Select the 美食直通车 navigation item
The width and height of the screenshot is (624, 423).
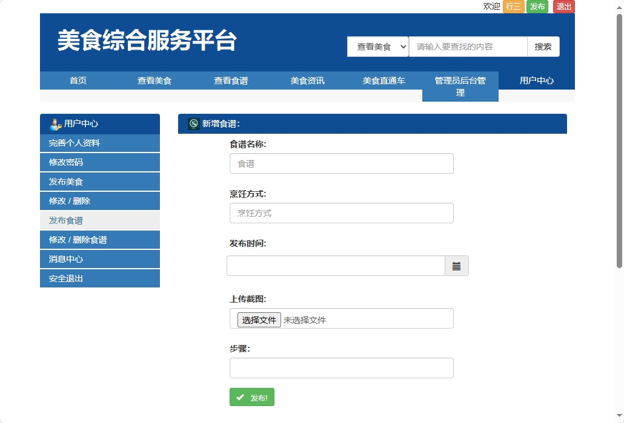click(x=383, y=80)
